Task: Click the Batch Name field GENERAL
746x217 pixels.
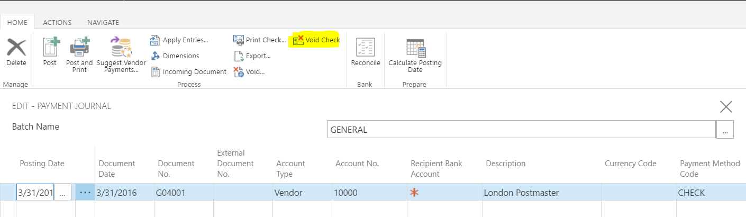Action: [x=522, y=130]
